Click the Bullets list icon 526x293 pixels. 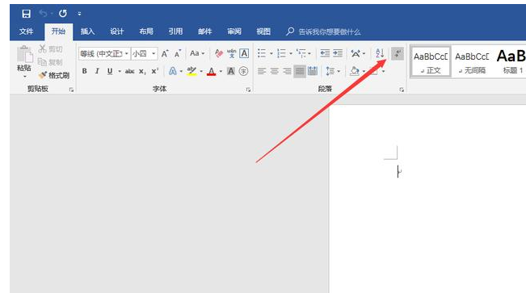click(262, 53)
